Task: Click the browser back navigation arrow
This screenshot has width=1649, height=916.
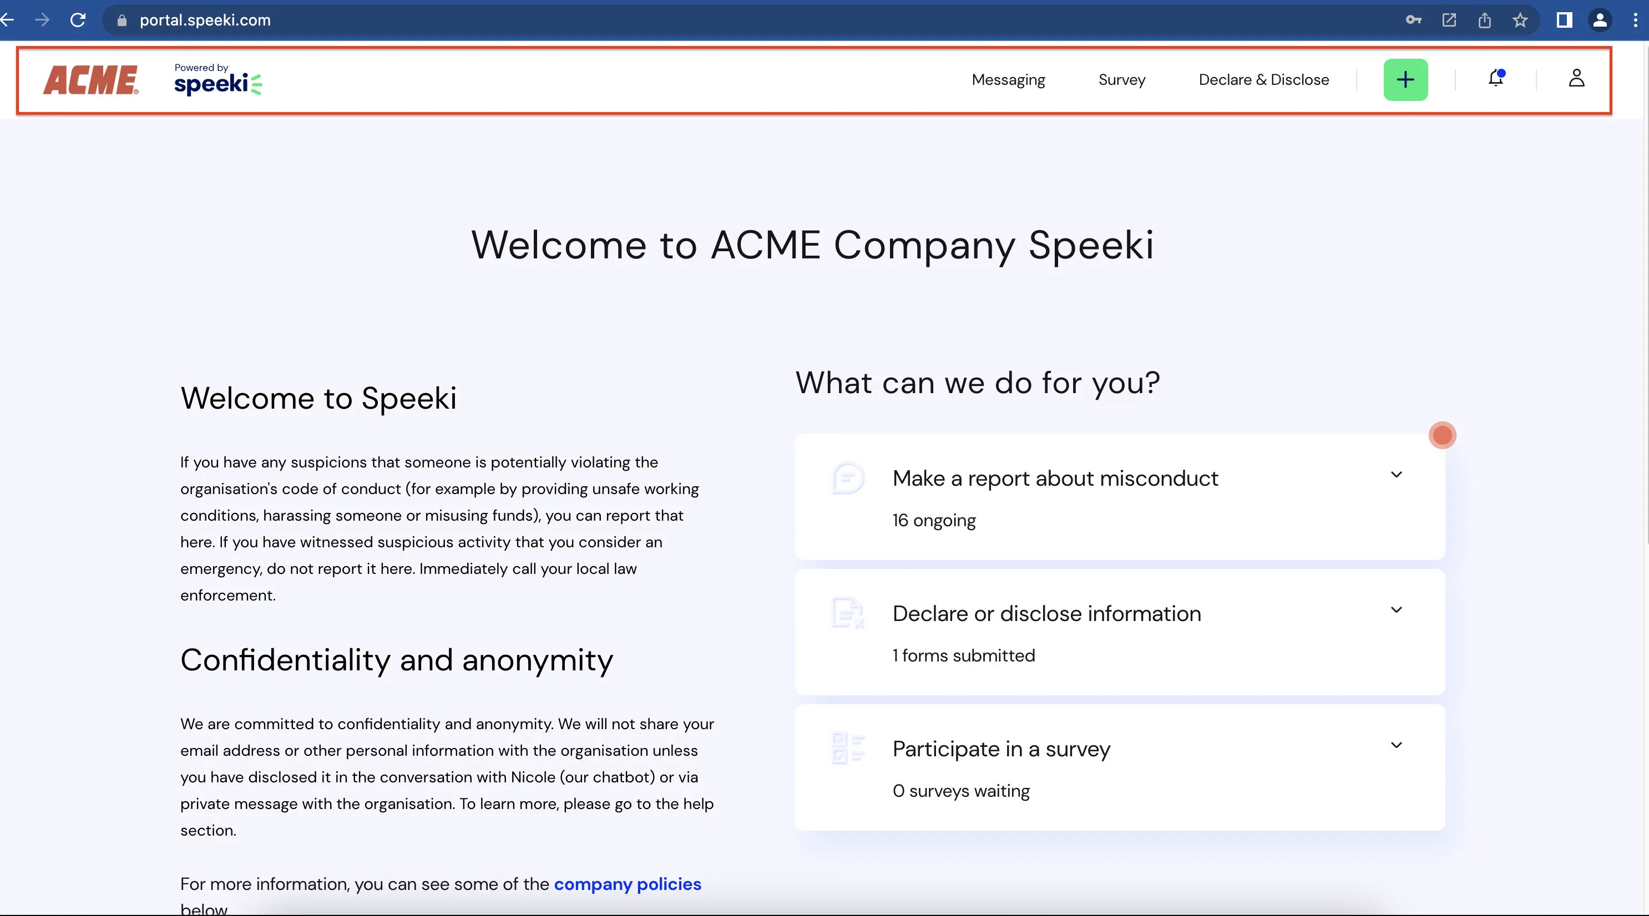Action: pyautogui.click(x=10, y=19)
